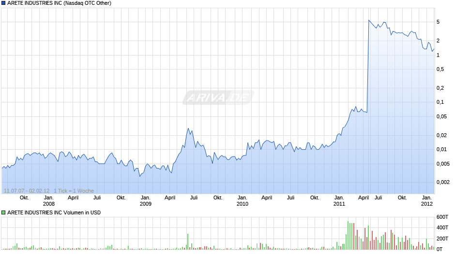Click the year label 2010 on the time axis
This screenshot has width=455, height=254.
pyautogui.click(x=243, y=204)
